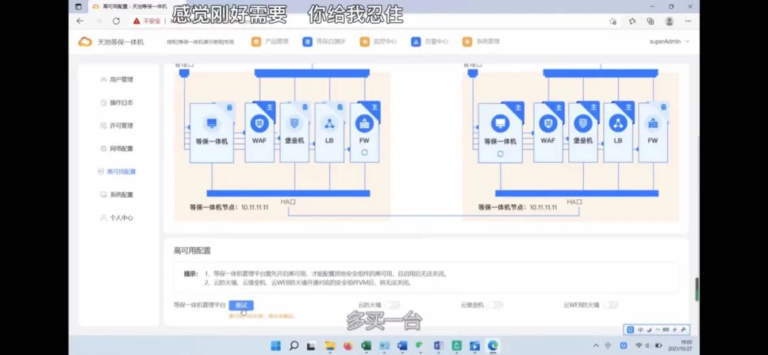Click the 堡垒机 shield icon in right cluster
This screenshot has width=768, height=355.
[583, 122]
